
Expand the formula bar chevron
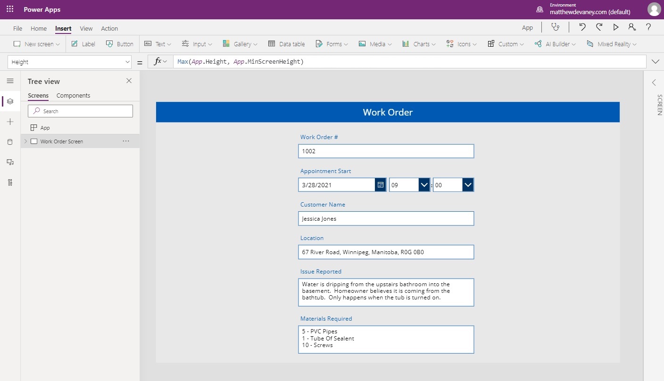coord(655,62)
